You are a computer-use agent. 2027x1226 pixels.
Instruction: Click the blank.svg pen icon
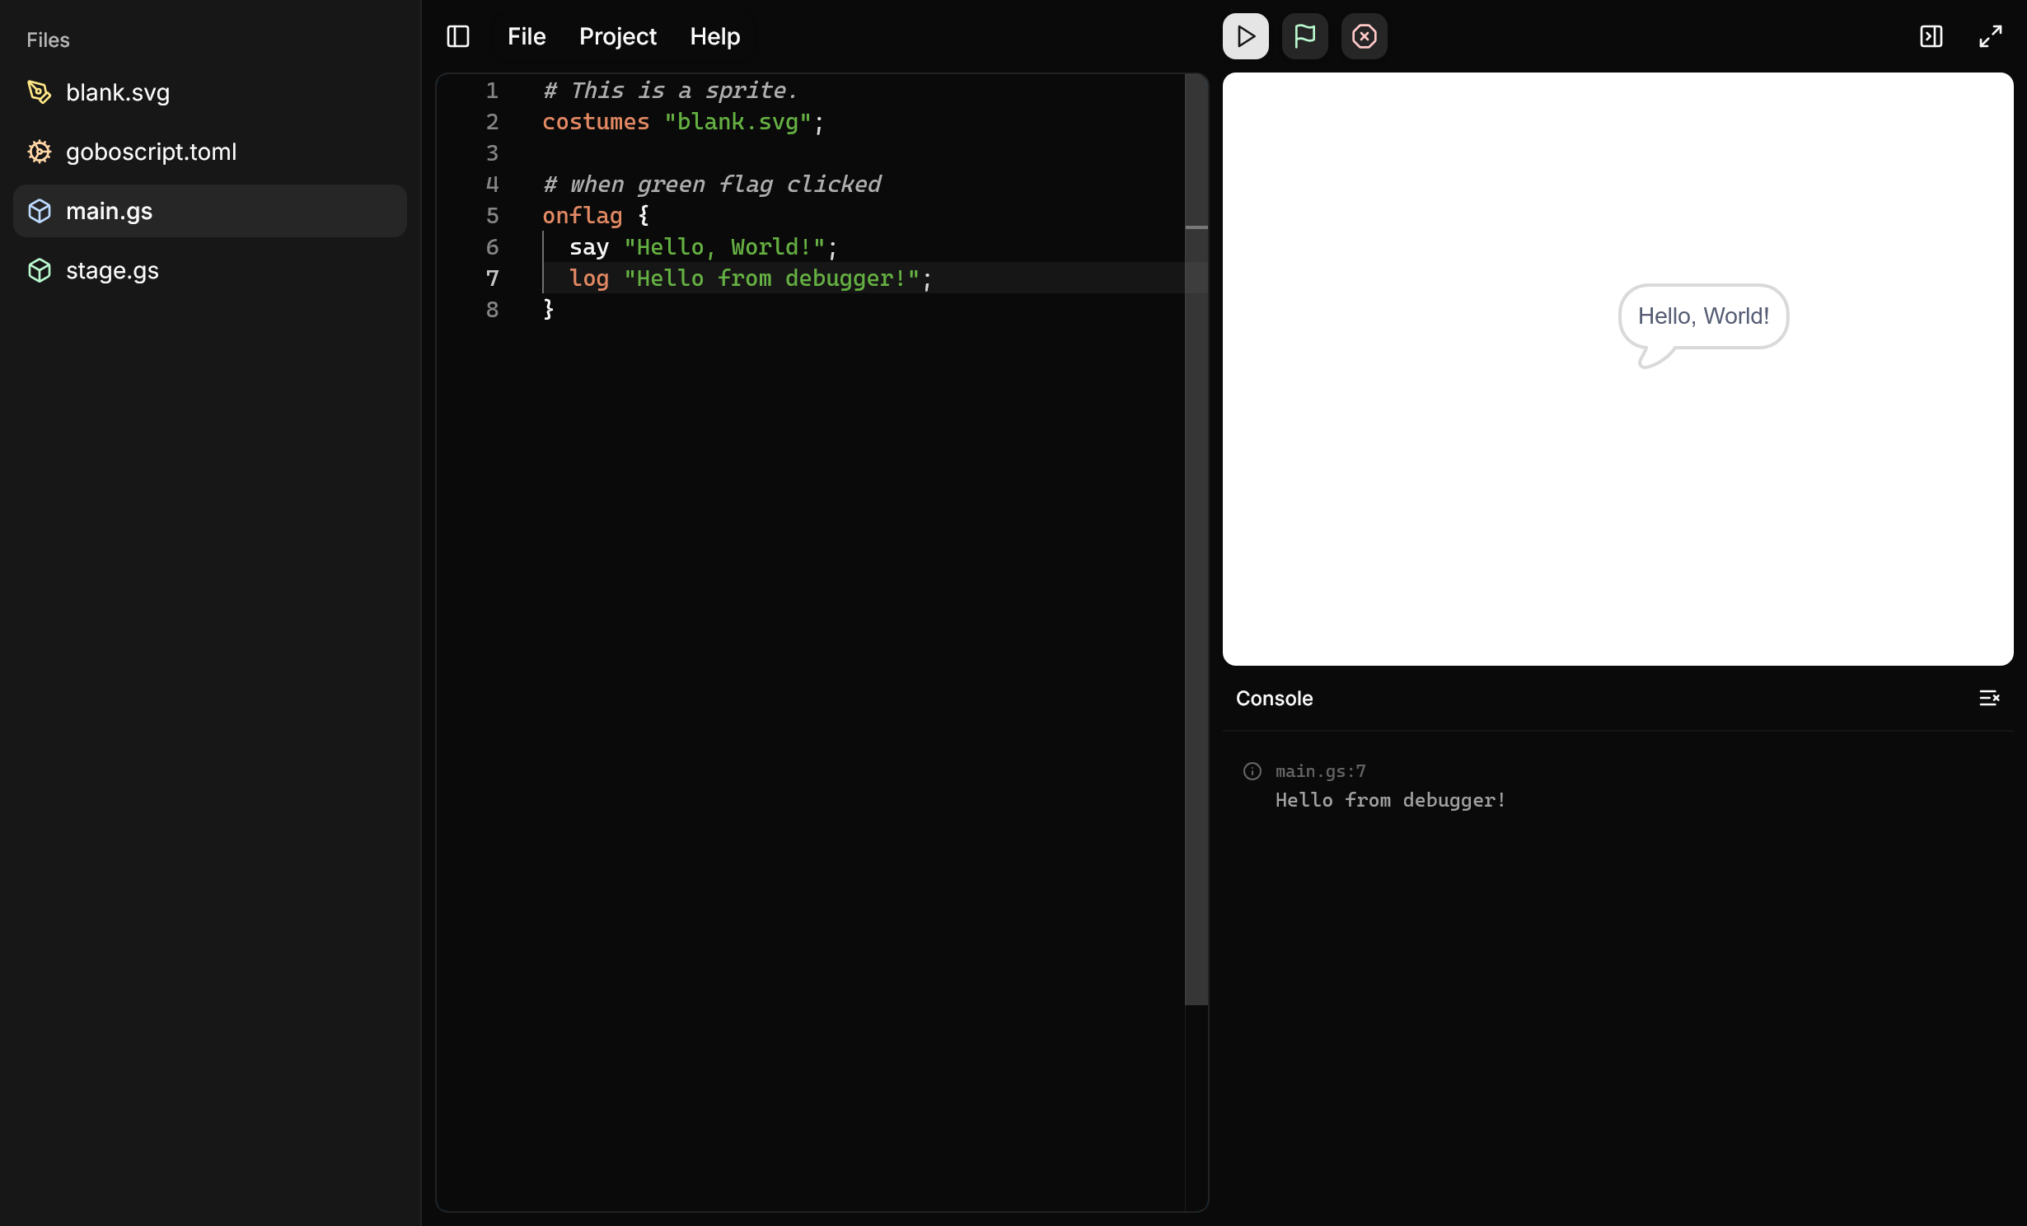(40, 92)
